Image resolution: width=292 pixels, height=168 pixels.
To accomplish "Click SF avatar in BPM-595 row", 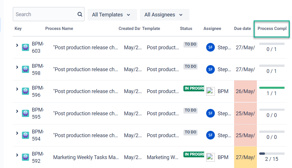I will (x=211, y=113).
